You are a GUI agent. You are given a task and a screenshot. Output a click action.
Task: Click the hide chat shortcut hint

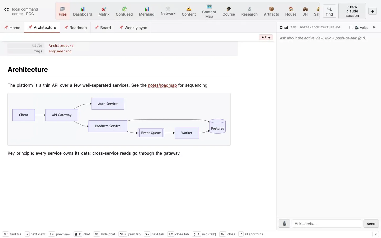[x=105, y=234]
